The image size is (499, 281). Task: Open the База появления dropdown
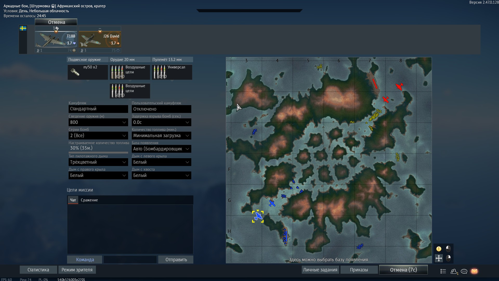click(161, 149)
